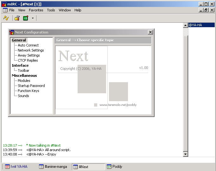216x171 pixels.
Task: Select Auto Connect in configuration tree
Action: [x=28, y=45]
